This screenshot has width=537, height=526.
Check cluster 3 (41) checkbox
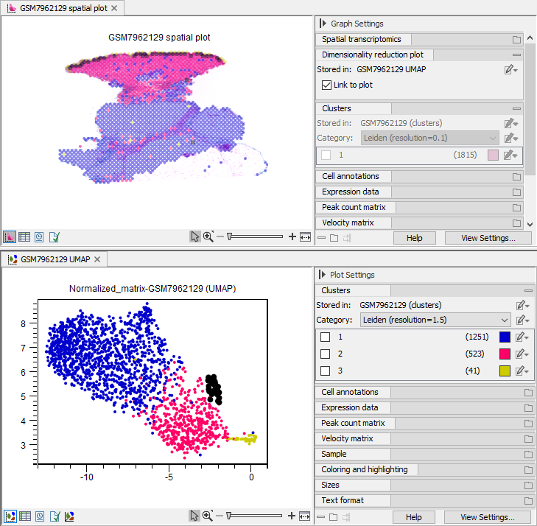click(325, 371)
